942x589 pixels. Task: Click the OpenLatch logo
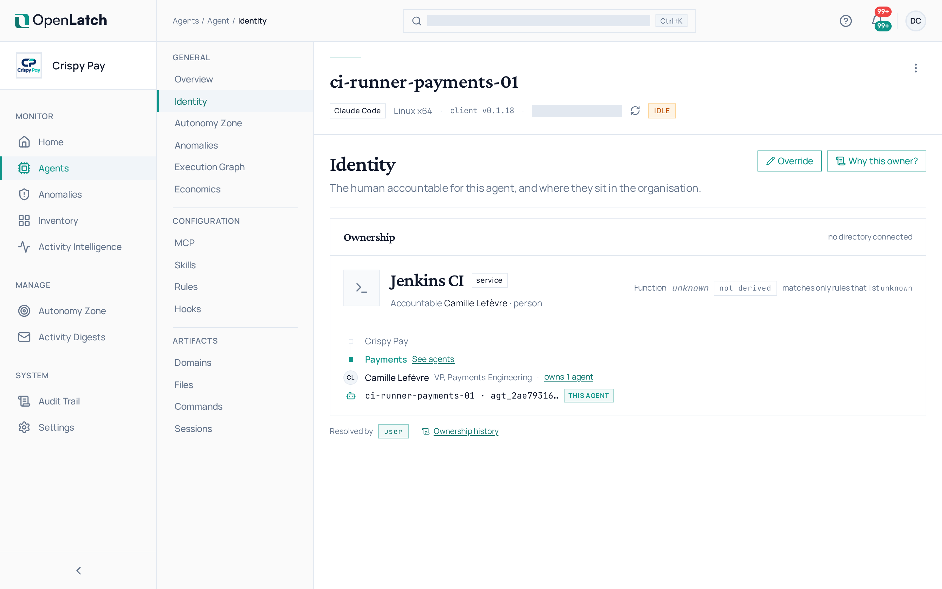(x=61, y=20)
